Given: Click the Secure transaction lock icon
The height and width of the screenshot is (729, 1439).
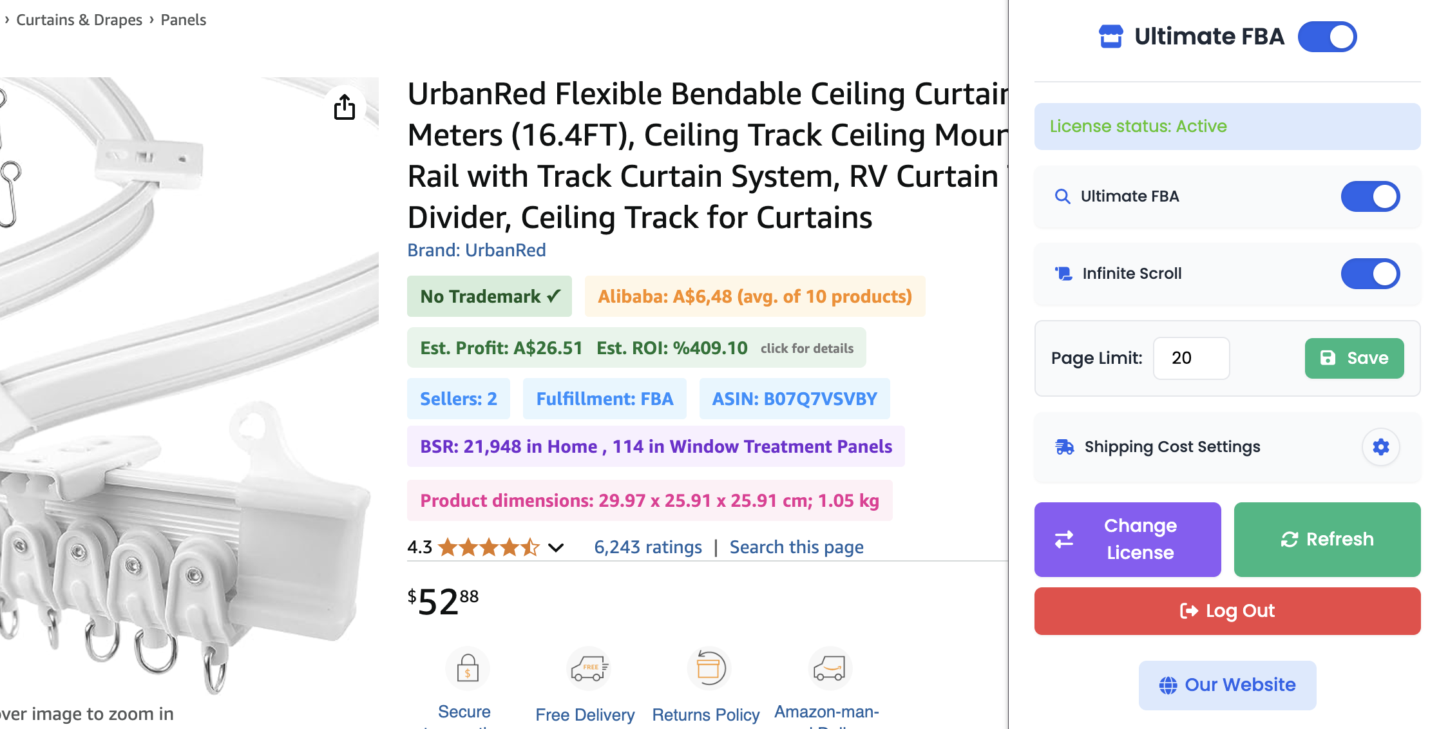Looking at the screenshot, I should pyautogui.click(x=467, y=668).
